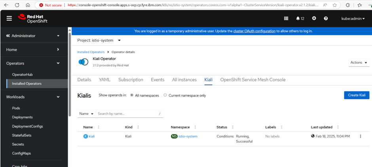Click the Search by name field
Viewport: 372px width, 167px height.
129,113
